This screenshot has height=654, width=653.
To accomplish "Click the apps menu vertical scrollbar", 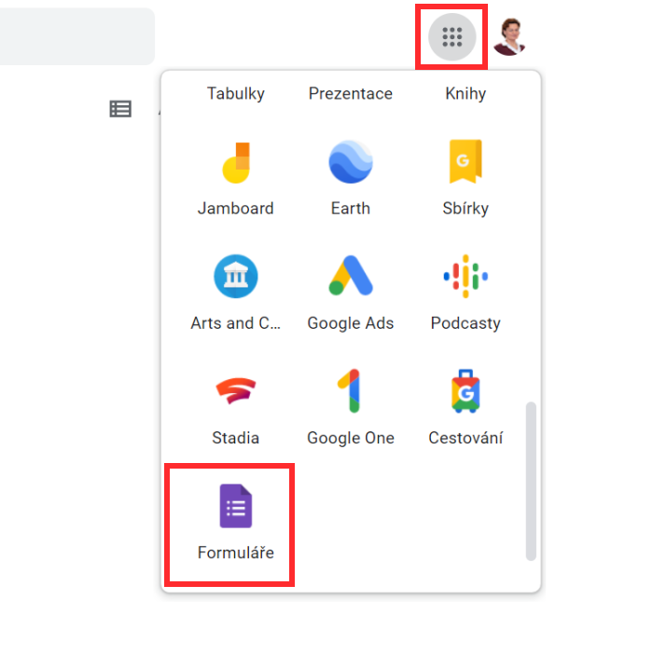I will tap(531, 482).
